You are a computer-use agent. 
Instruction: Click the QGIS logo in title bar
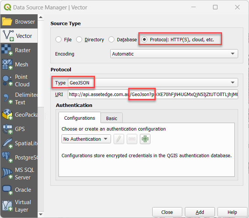[x=7, y=7]
